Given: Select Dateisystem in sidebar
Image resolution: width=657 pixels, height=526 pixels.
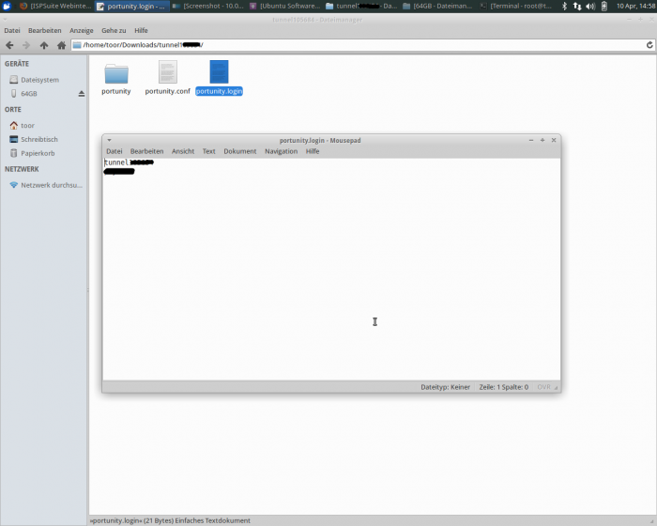Looking at the screenshot, I should click(39, 80).
